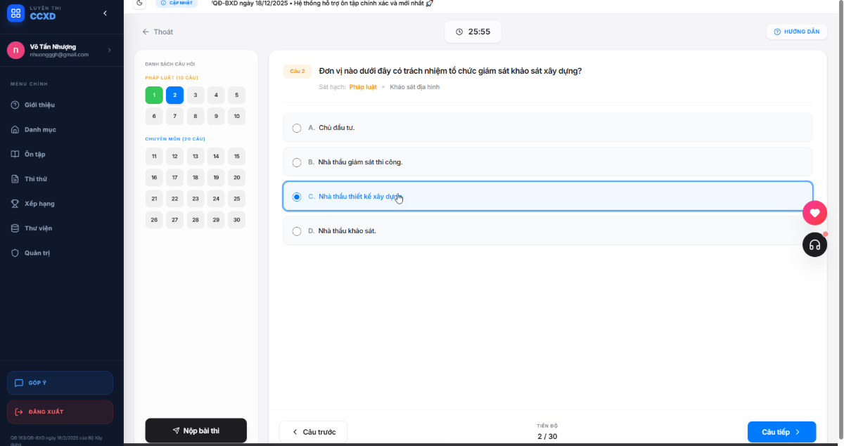Click the CCXD app logo icon
This screenshot has width=844, height=446.
(15, 13)
